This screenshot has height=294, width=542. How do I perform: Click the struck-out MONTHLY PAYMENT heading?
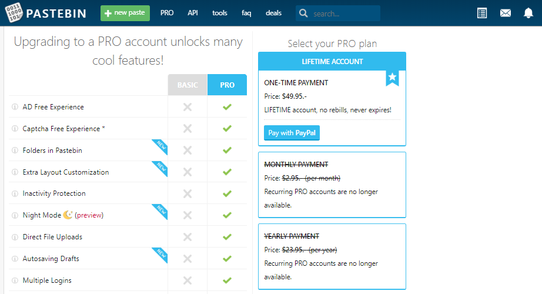[296, 165]
